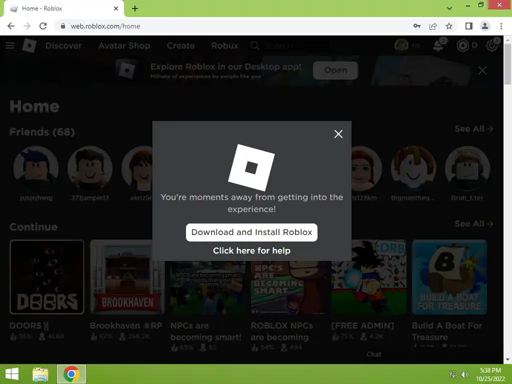Click the DOORS game title text
Viewport: 512px width, 384px height.
pos(28,325)
